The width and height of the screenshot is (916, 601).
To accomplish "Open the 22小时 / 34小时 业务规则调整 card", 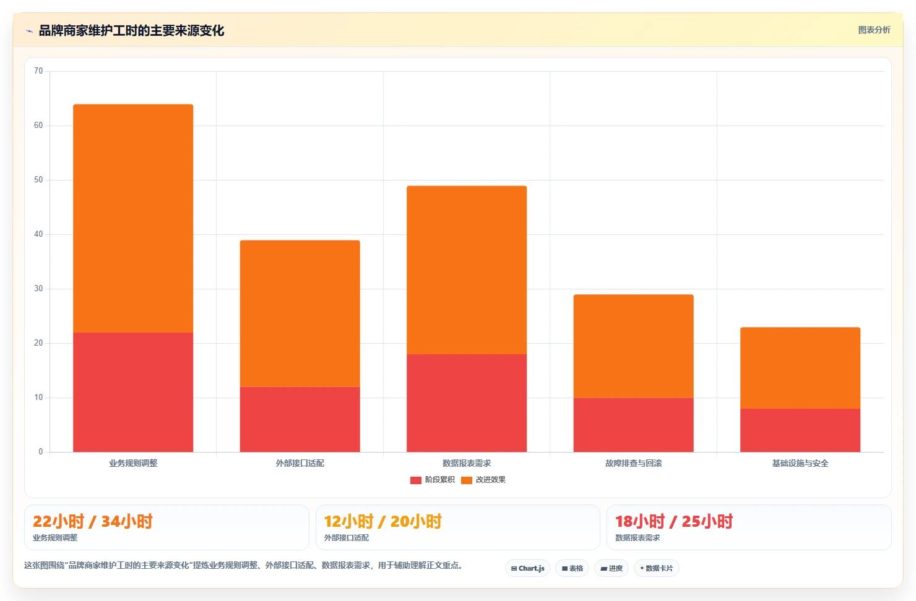I will click(166, 527).
